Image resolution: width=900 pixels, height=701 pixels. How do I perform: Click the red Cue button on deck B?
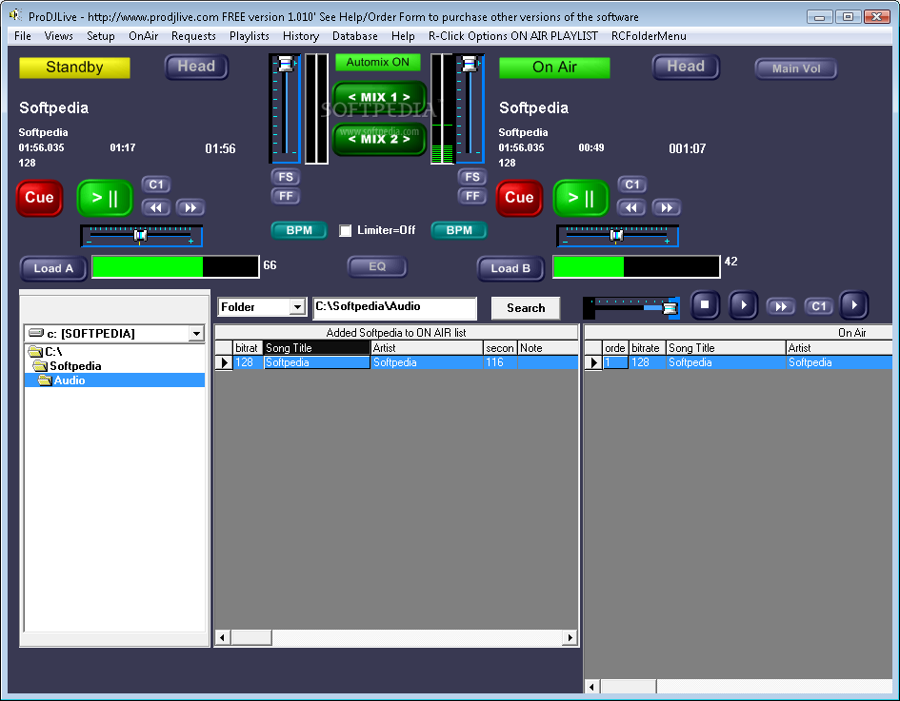519,198
